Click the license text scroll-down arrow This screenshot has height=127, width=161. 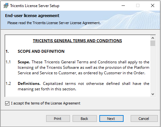tap(153, 94)
